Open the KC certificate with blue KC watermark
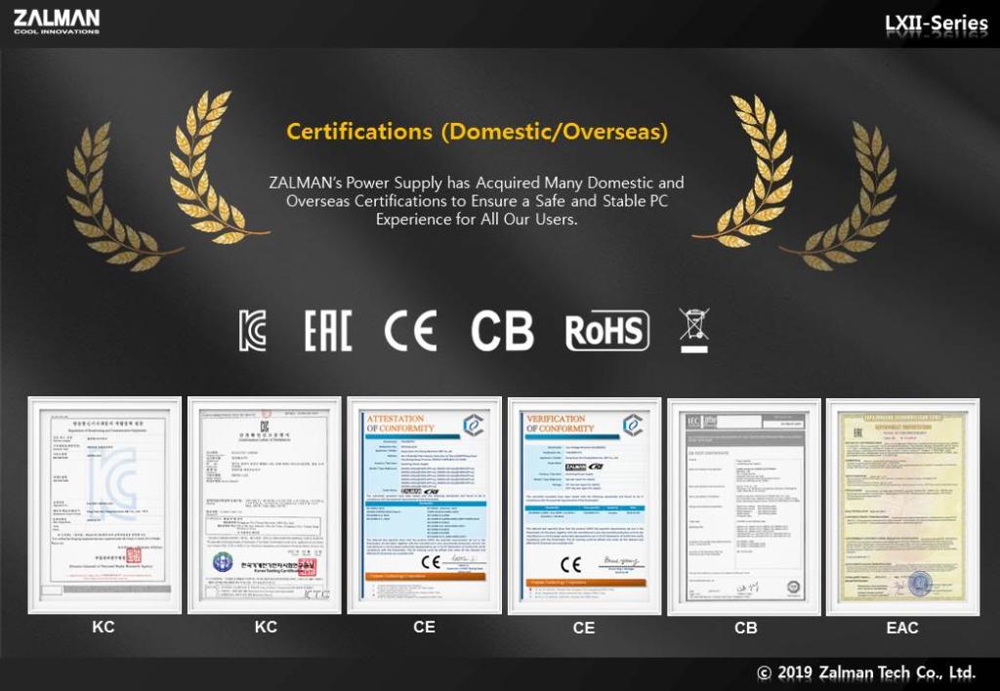The image size is (1000, 691). (104, 505)
